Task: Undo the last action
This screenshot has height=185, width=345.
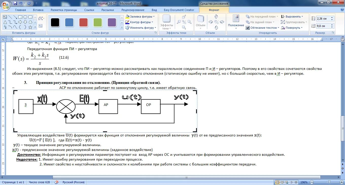Action: click(x=21, y=3)
